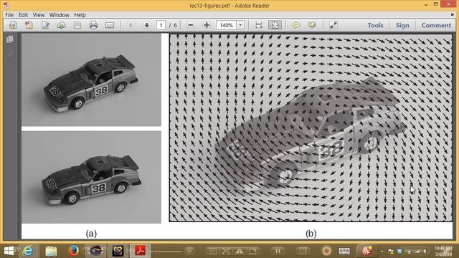Screen dimensions: 459x258
Task: Click the cloud upload toolbar icon
Action: click(61, 25)
